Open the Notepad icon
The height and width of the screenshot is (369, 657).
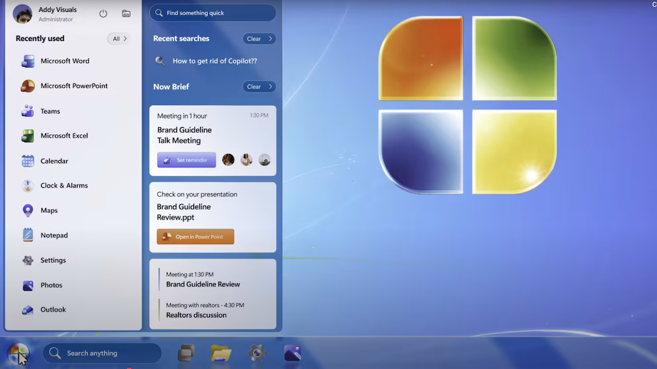(x=28, y=235)
